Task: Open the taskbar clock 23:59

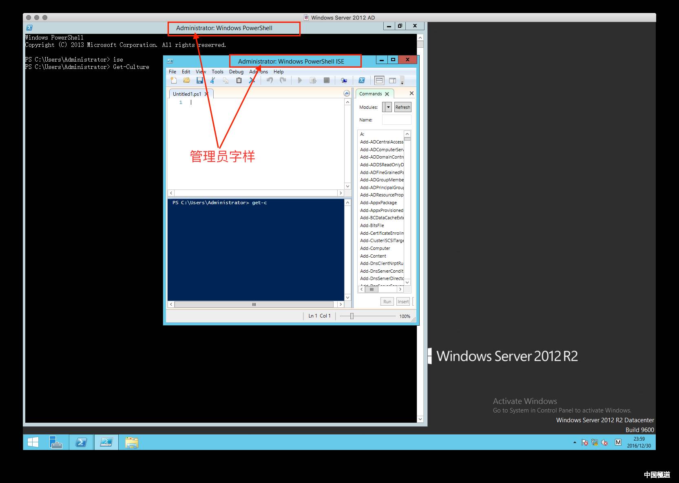Action: [639, 442]
